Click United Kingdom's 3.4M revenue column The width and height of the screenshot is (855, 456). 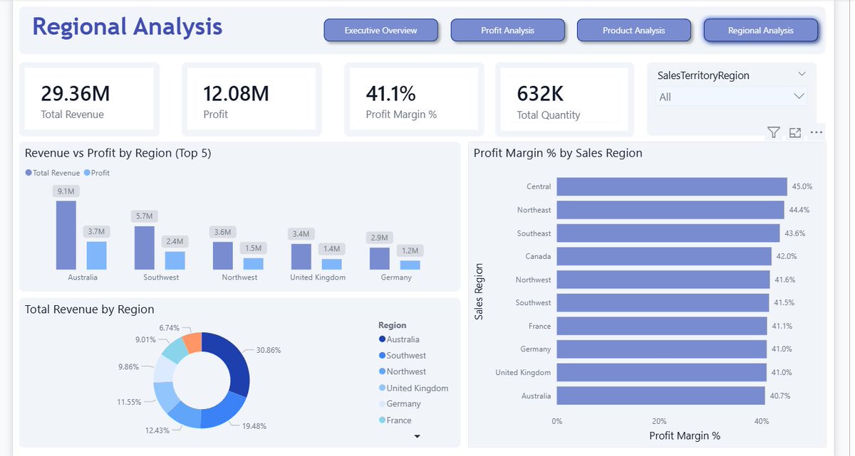click(301, 257)
